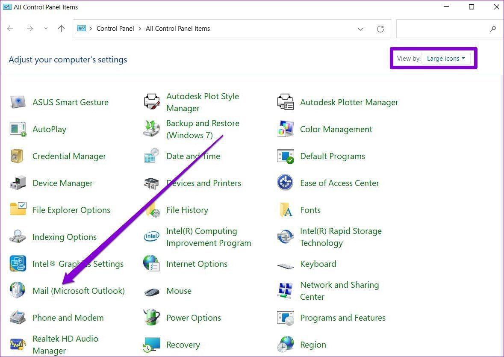Click the File History folder clock icon
Viewport: 504px width, 357px height.
click(153, 210)
